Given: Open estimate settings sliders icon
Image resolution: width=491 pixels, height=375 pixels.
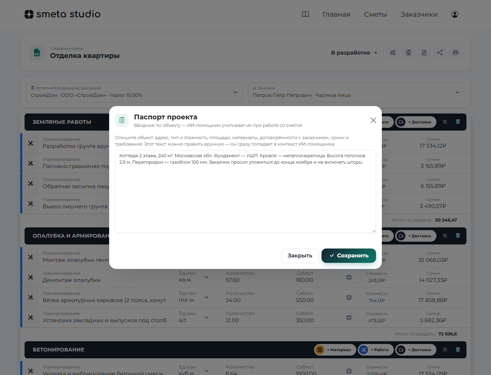Looking at the screenshot, I should [393, 53].
